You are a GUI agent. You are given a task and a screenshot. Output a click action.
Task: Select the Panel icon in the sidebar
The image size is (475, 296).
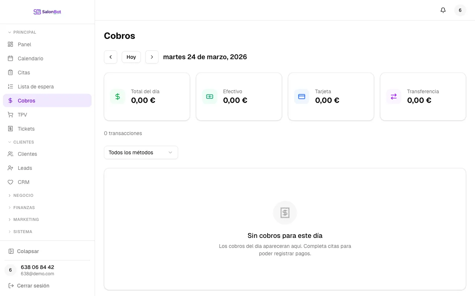click(10, 44)
